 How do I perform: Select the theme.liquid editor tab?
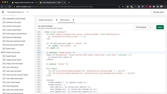click(64, 20)
